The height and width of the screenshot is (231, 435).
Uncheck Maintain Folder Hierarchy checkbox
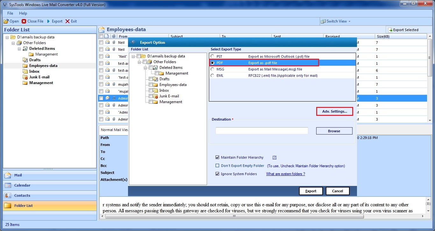(x=217, y=157)
